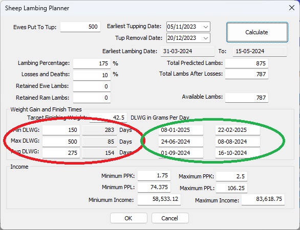300x230 pixels.
Task: Click the Losses and Deaths label
Action: [x=46, y=74]
